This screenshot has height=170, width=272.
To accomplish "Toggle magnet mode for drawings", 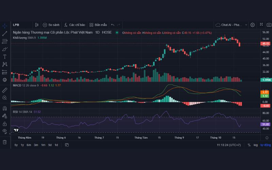I will [5, 108].
